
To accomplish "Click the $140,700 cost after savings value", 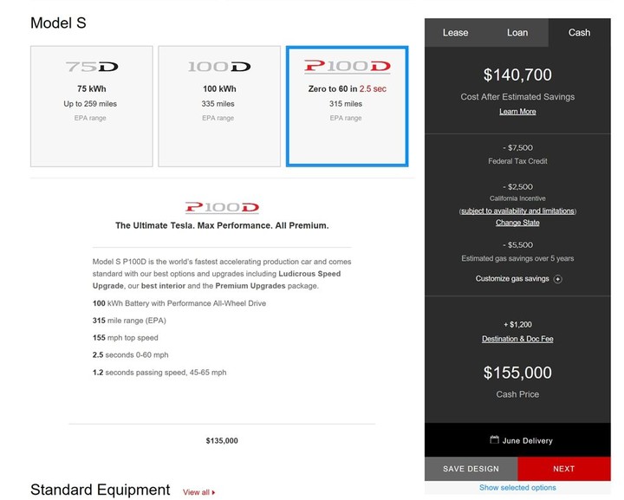I will pos(517,75).
